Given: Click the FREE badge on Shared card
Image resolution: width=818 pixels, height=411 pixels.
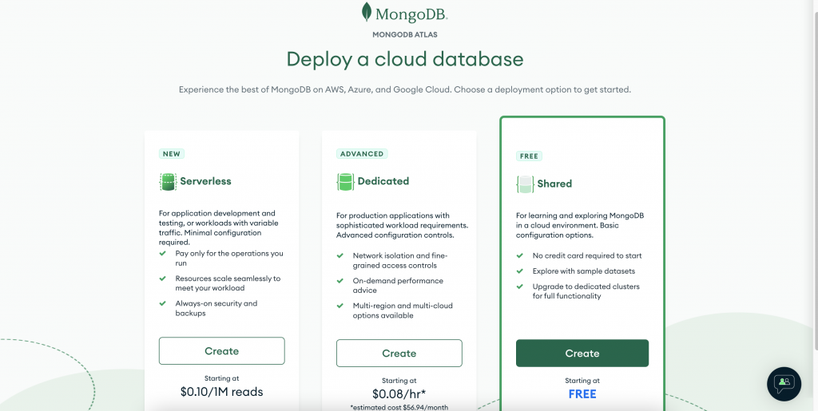Looking at the screenshot, I should 530,156.
